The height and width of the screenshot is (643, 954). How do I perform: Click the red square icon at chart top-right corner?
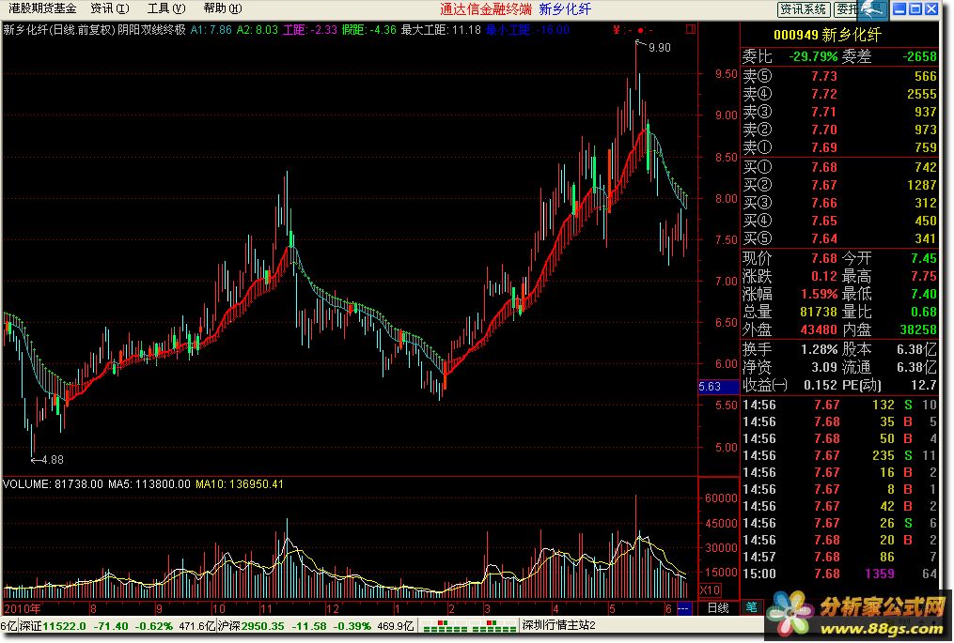tap(690, 29)
